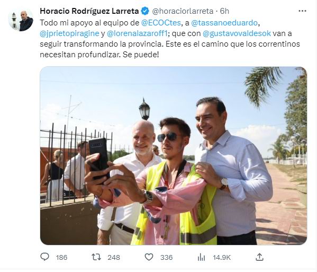Enlarge the selfie photo attached to tweet
Image resolution: width=317 pixels, height=272 pixels.
(174, 156)
